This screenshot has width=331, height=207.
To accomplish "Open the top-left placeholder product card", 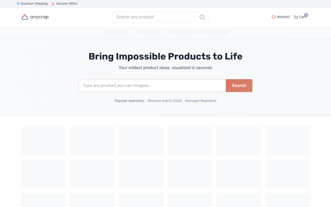I will 43,141.
